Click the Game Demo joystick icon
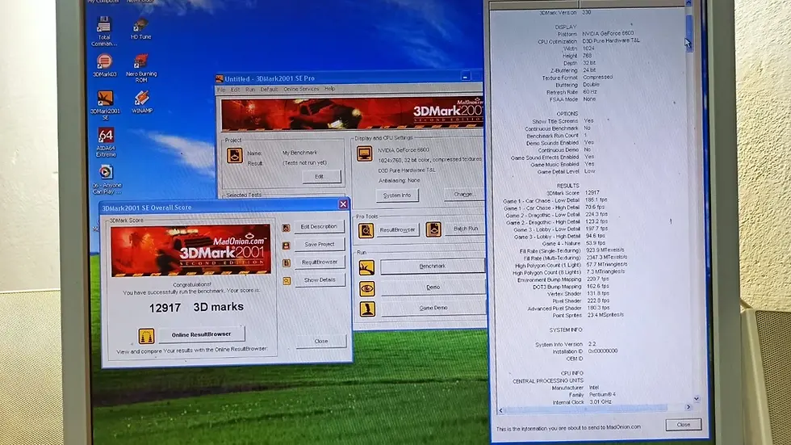791x445 pixels. pyautogui.click(x=367, y=309)
